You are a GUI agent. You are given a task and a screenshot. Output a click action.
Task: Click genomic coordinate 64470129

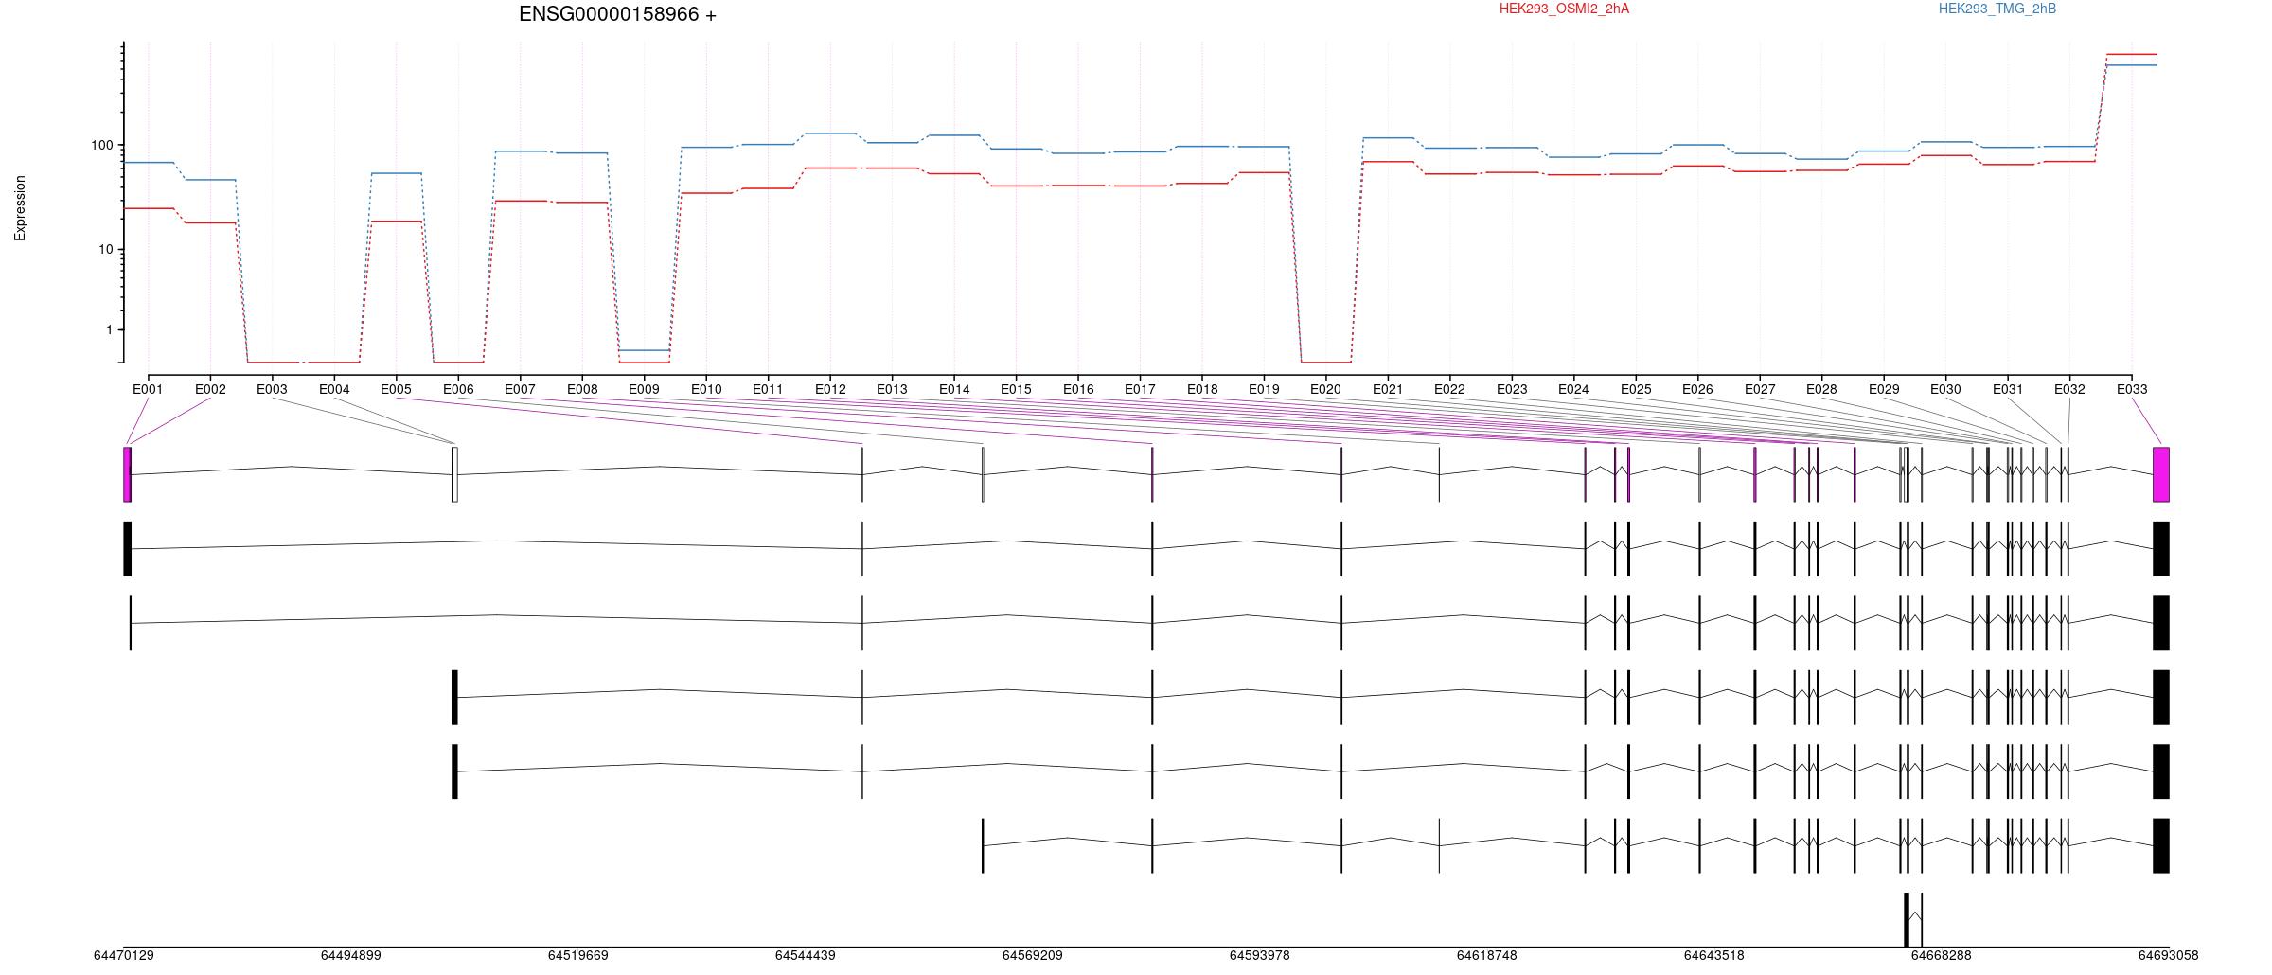click(x=124, y=955)
